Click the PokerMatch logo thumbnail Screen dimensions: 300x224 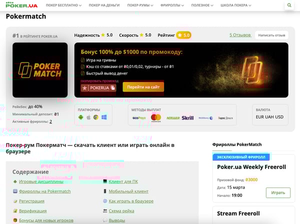pyautogui.click(x=40, y=70)
